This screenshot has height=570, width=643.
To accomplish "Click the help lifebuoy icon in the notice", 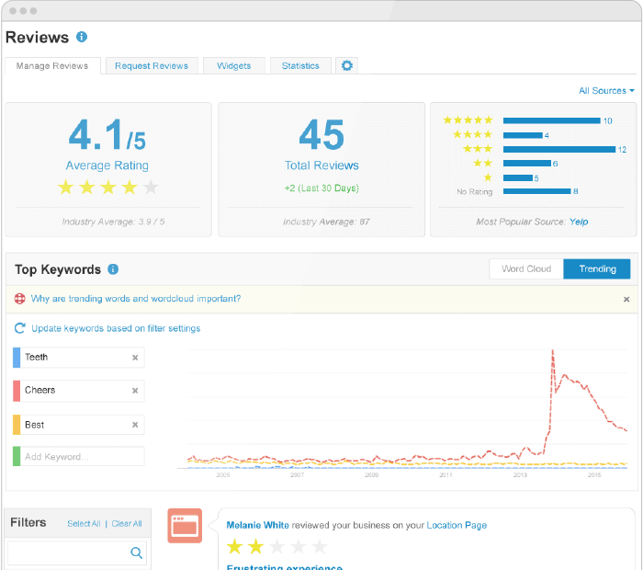I will pyautogui.click(x=20, y=299).
